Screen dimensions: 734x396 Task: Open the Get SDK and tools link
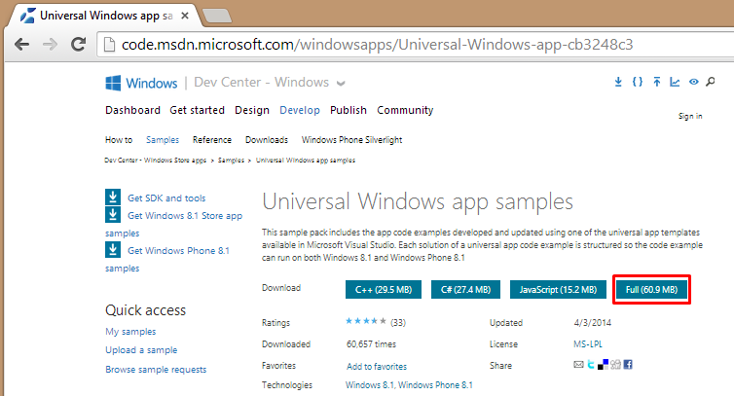(x=166, y=198)
